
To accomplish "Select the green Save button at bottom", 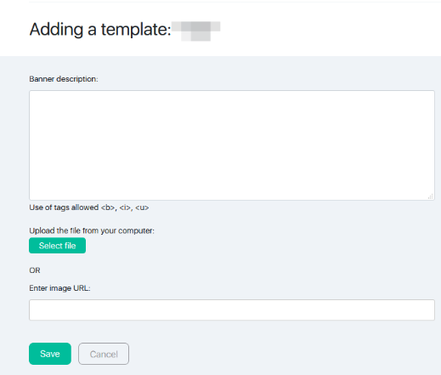I will [50, 354].
